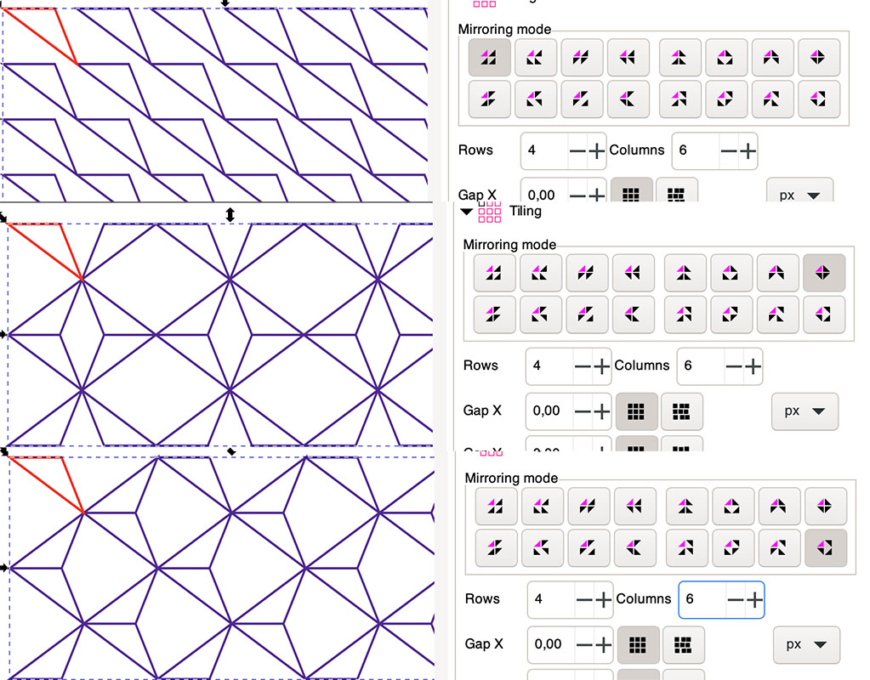Select the highlighted first mirroring mode icon in top panel

coord(489,57)
